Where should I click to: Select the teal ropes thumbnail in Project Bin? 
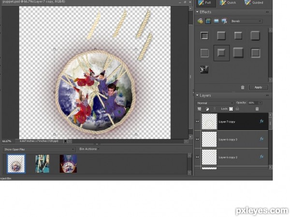tap(43, 163)
